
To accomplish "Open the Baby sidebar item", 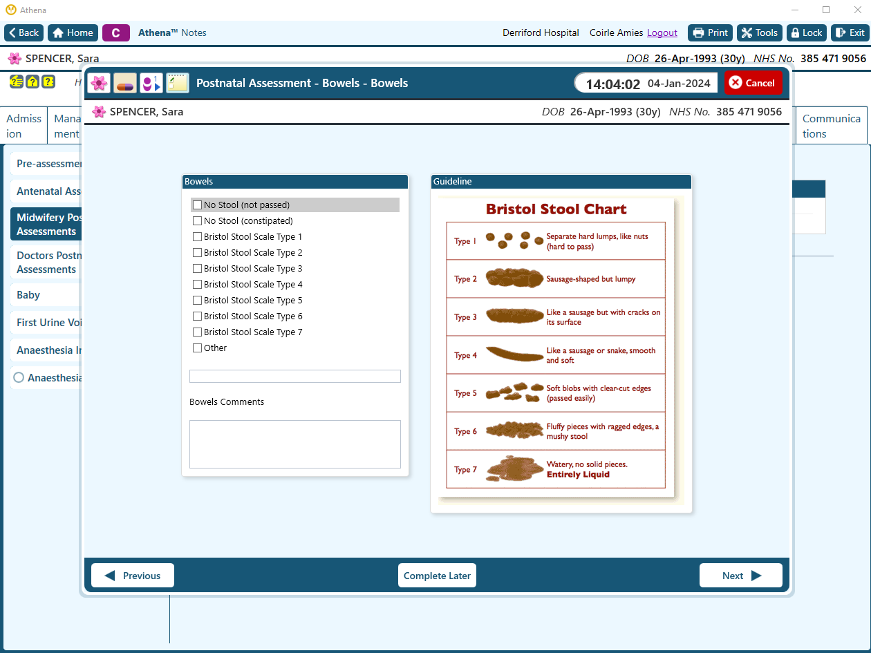I will [47, 295].
